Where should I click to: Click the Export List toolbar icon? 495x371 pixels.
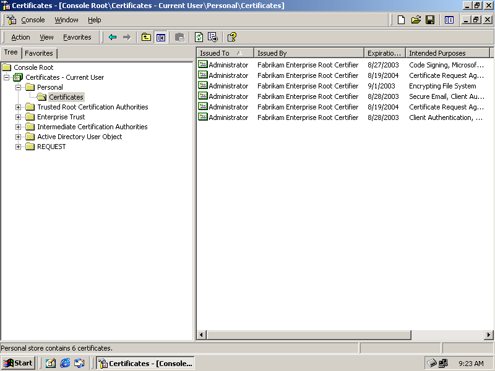pos(213,37)
